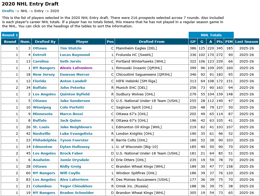Image resolution: width=260 pixels, height=196 pixels.
Task: Open Jake Sanderson player page
Action: point(75,101)
